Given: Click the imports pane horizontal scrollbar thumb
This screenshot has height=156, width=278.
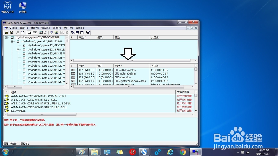Looking at the screenshot, I should [132, 61].
